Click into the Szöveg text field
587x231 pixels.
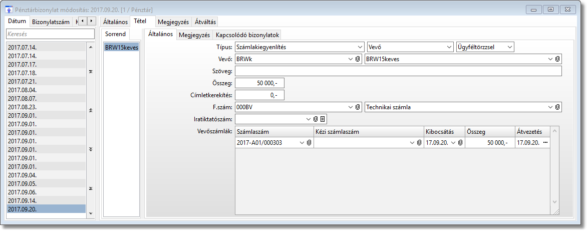pyautogui.click(x=399, y=71)
